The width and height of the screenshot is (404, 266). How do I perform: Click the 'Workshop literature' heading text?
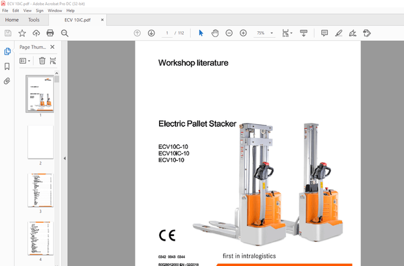click(194, 63)
